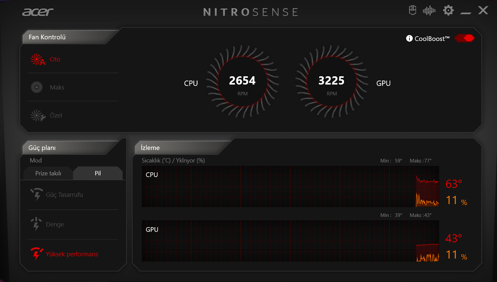Click the Oto label text
This screenshot has height=282, width=497.
pos(55,59)
